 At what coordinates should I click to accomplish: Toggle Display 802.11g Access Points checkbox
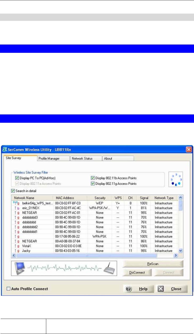pos(93,184)
